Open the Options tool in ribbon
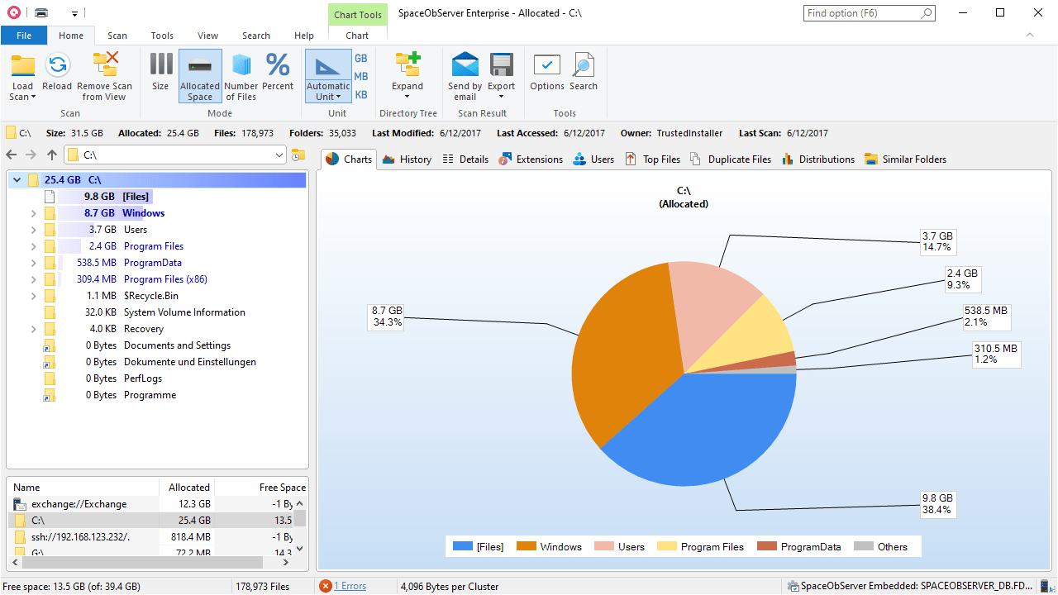Viewport: 1058px width, 595px height. 547,66
